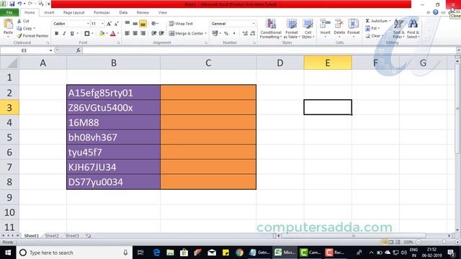Select cell B2 containing A15efg85rty01

coord(114,93)
